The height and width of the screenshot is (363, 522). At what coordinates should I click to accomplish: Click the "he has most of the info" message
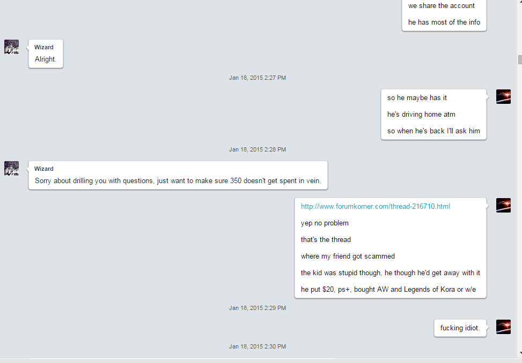[444, 22]
